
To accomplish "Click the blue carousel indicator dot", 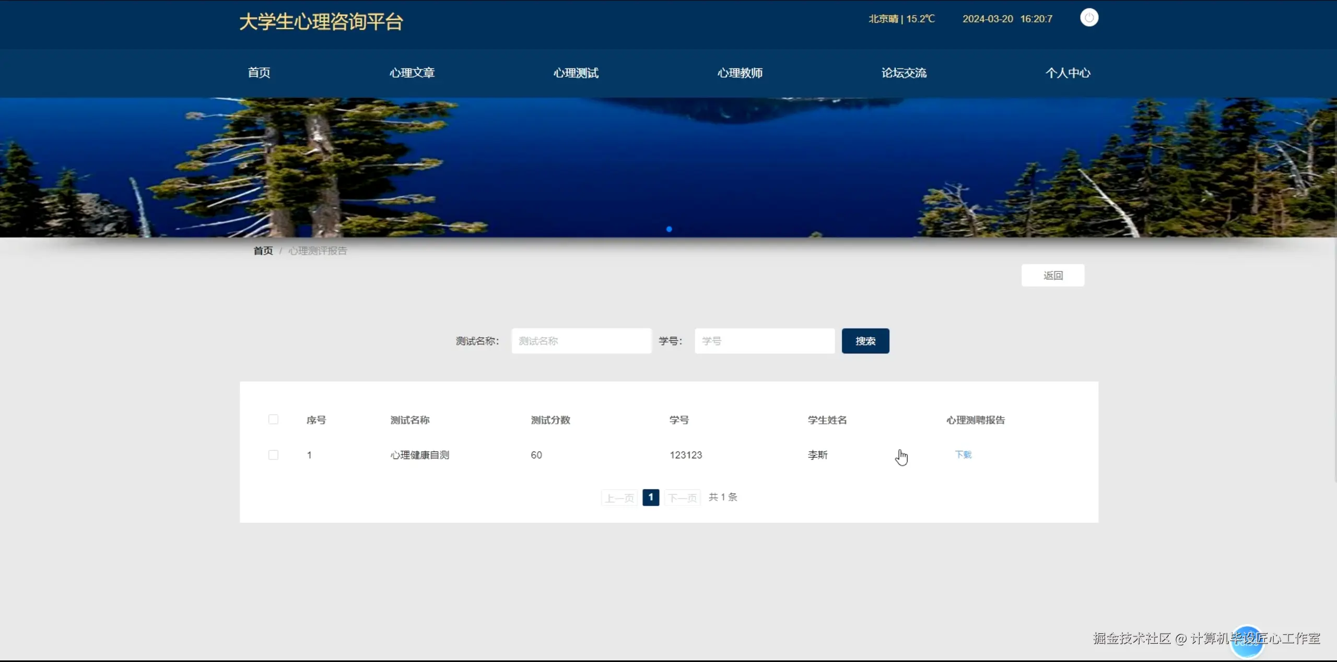I will (x=669, y=229).
